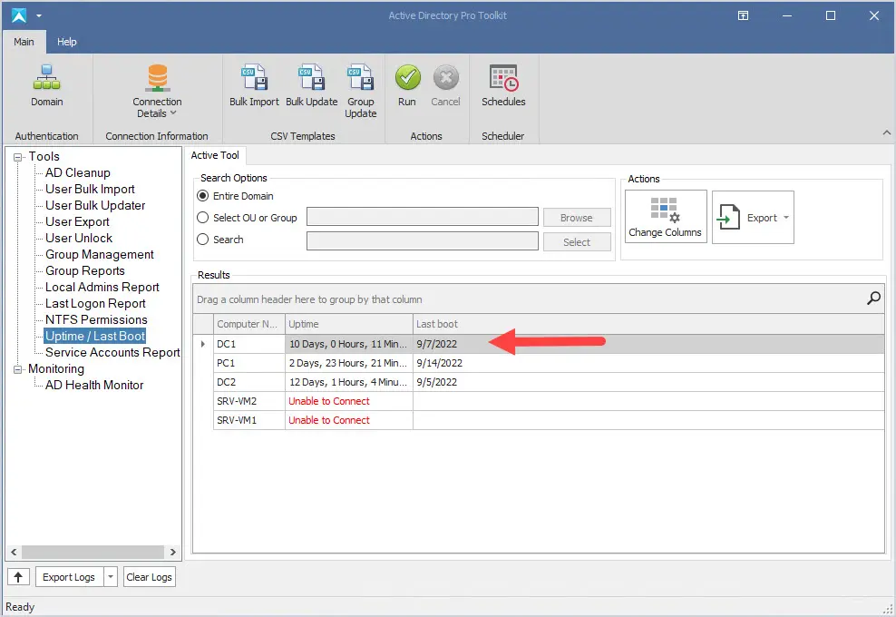Click tree panel scroll right arrow
Screen dimensions: 896x617
[172, 552]
